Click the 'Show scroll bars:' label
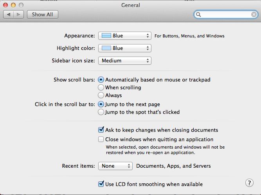The height and width of the screenshot is (195, 261). coord(74,80)
